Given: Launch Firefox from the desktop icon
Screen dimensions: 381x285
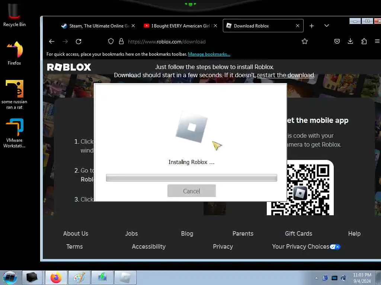Looking at the screenshot, I should coord(15,53).
